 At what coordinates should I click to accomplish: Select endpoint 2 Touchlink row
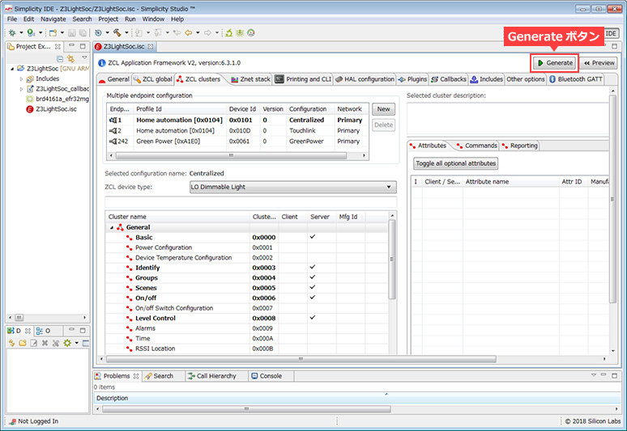(x=237, y=130)
